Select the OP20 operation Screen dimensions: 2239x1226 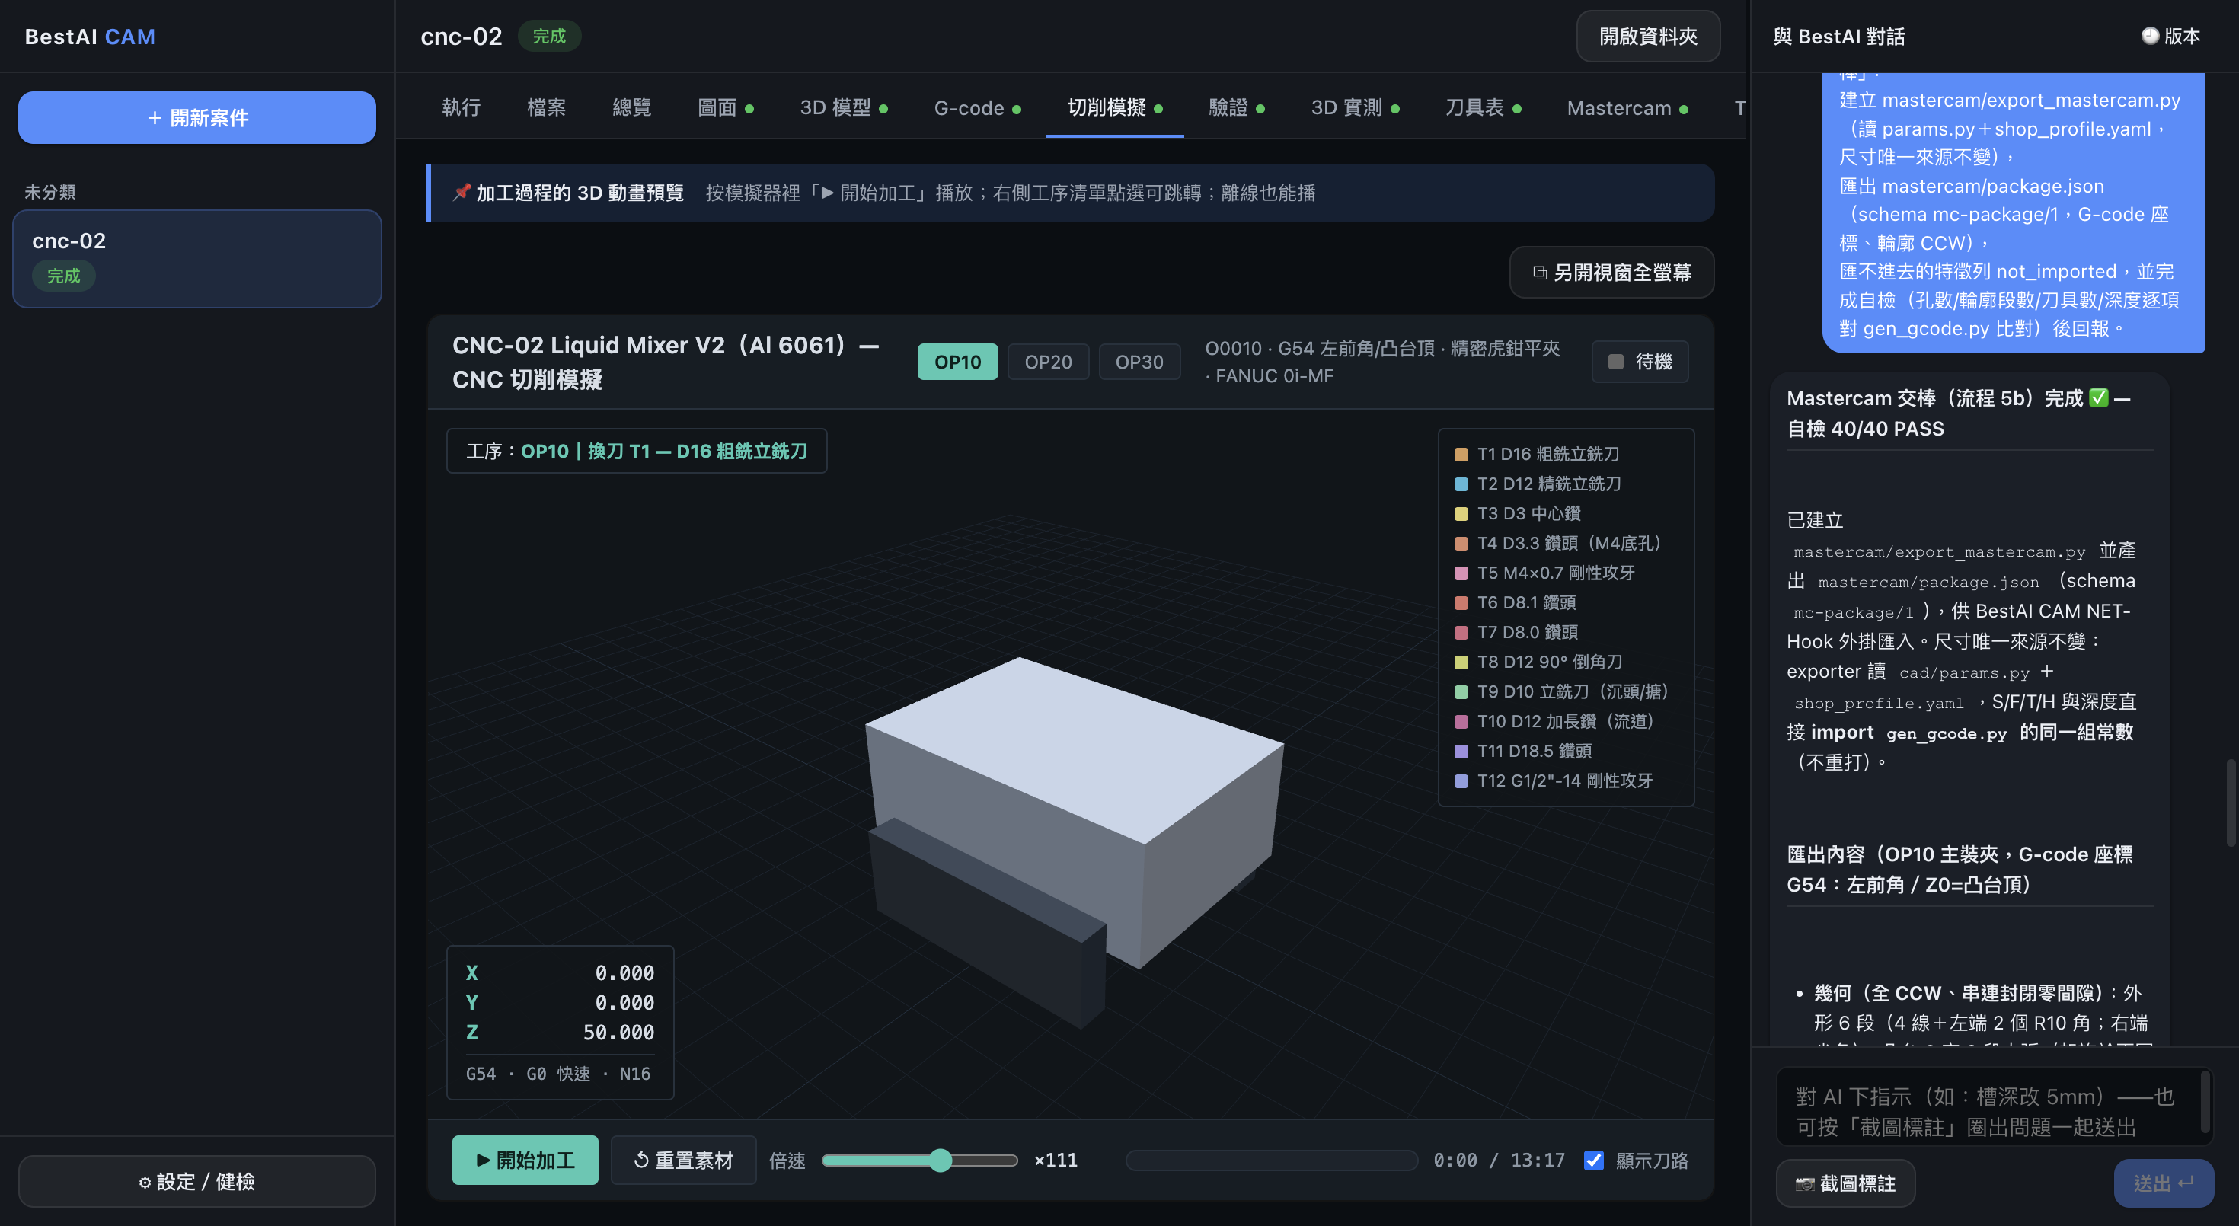pyautogui.click(x=1047, y=362)
